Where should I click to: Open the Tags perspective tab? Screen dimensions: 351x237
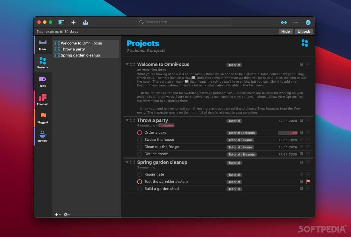tap(43, 81)
